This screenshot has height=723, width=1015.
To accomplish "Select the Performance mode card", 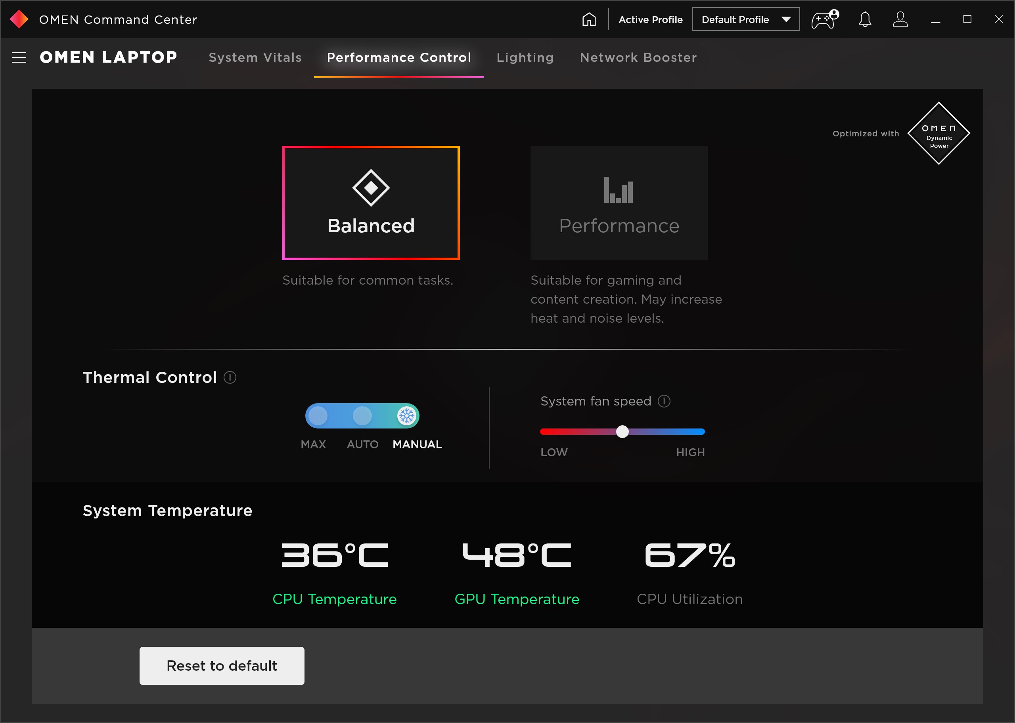I will click(x=619, y=203).
